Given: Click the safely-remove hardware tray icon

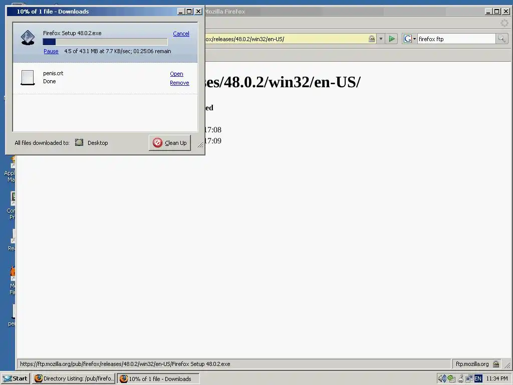Looking at the screenshot, I should [x=451, y=378].
